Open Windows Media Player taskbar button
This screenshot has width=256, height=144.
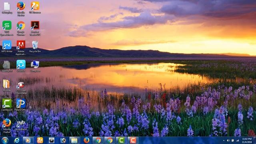pyautogui.click(x=28, y=140)
